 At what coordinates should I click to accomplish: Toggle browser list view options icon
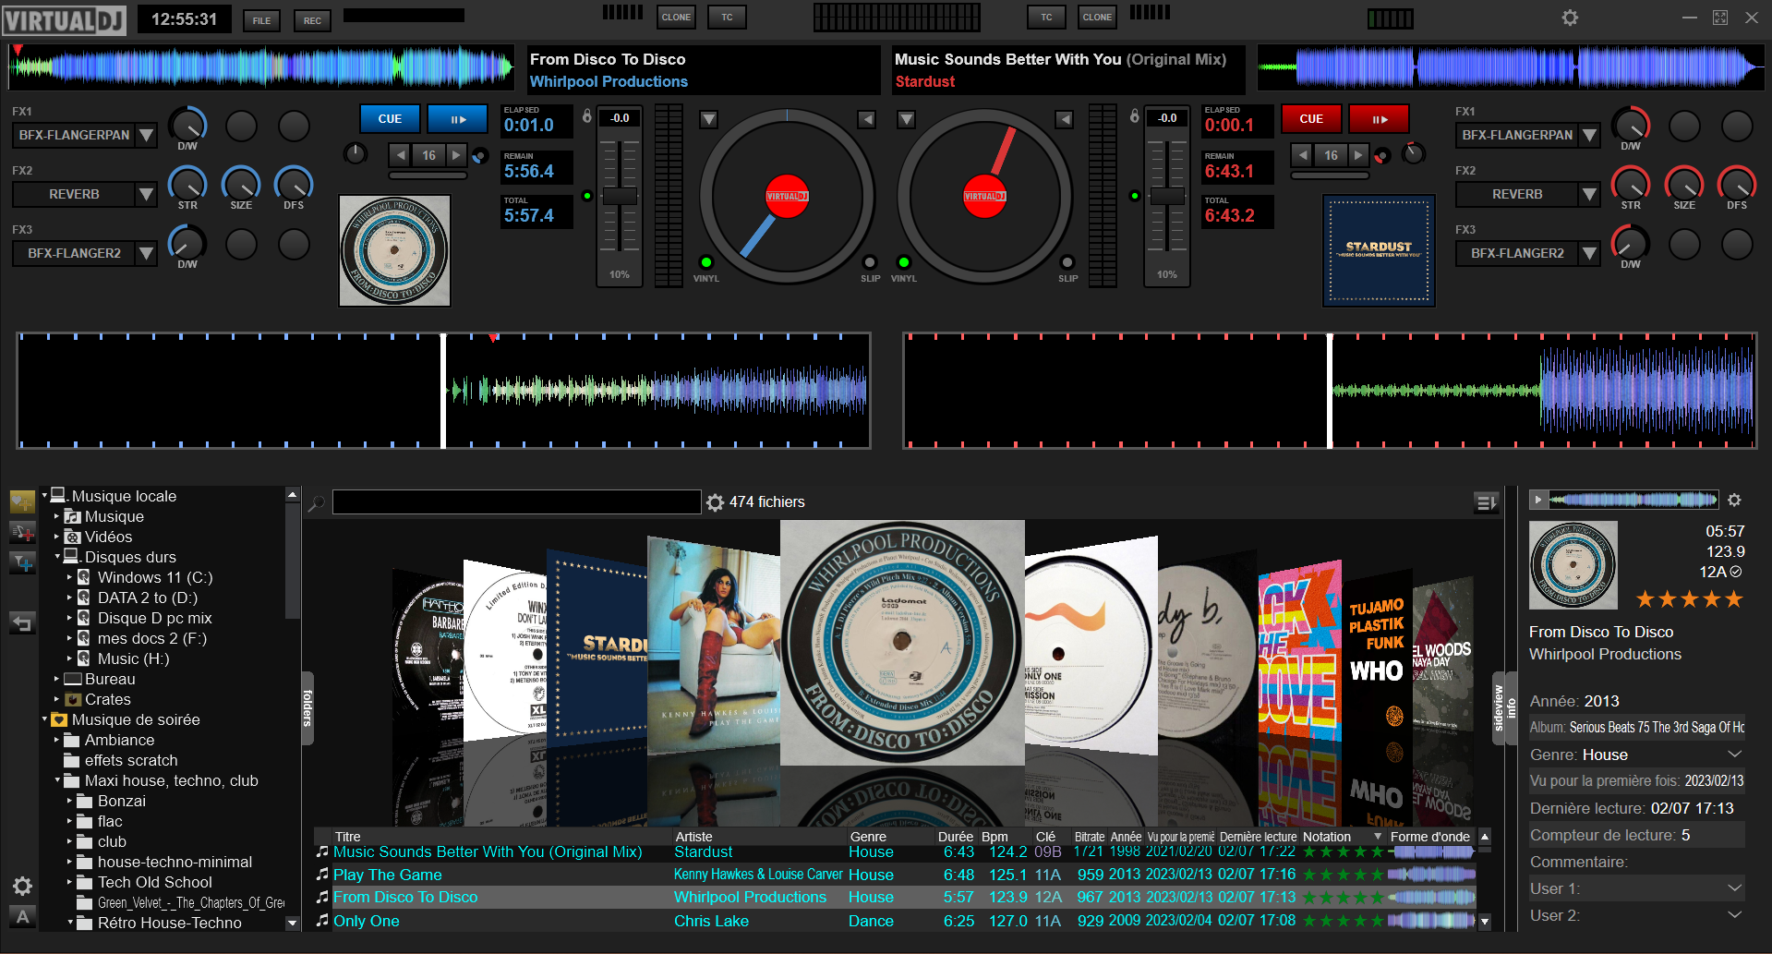coord(1486,502)
